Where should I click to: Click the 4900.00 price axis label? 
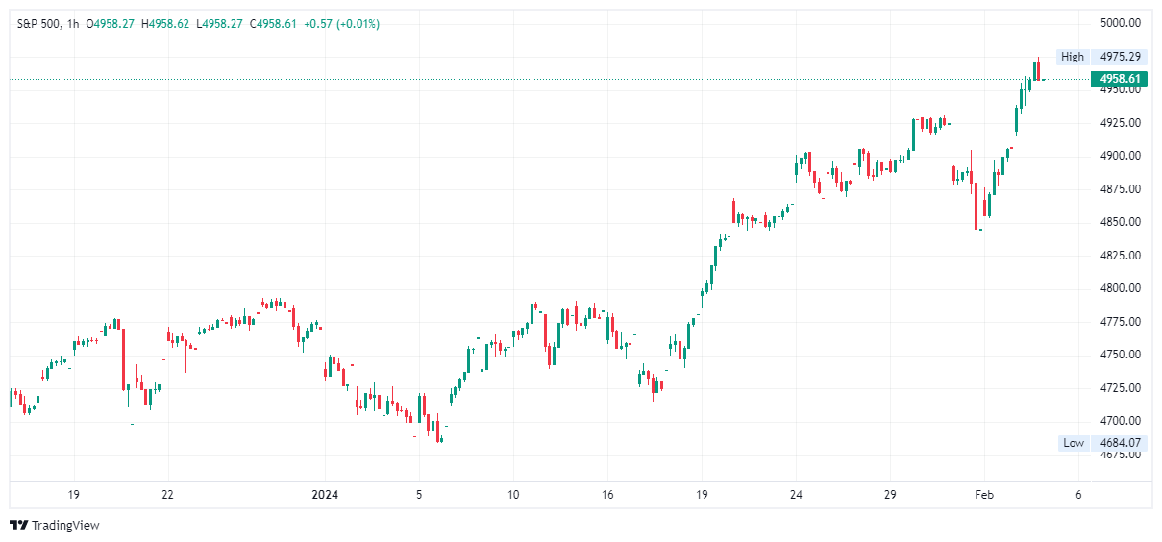[x=1121, y=156]
